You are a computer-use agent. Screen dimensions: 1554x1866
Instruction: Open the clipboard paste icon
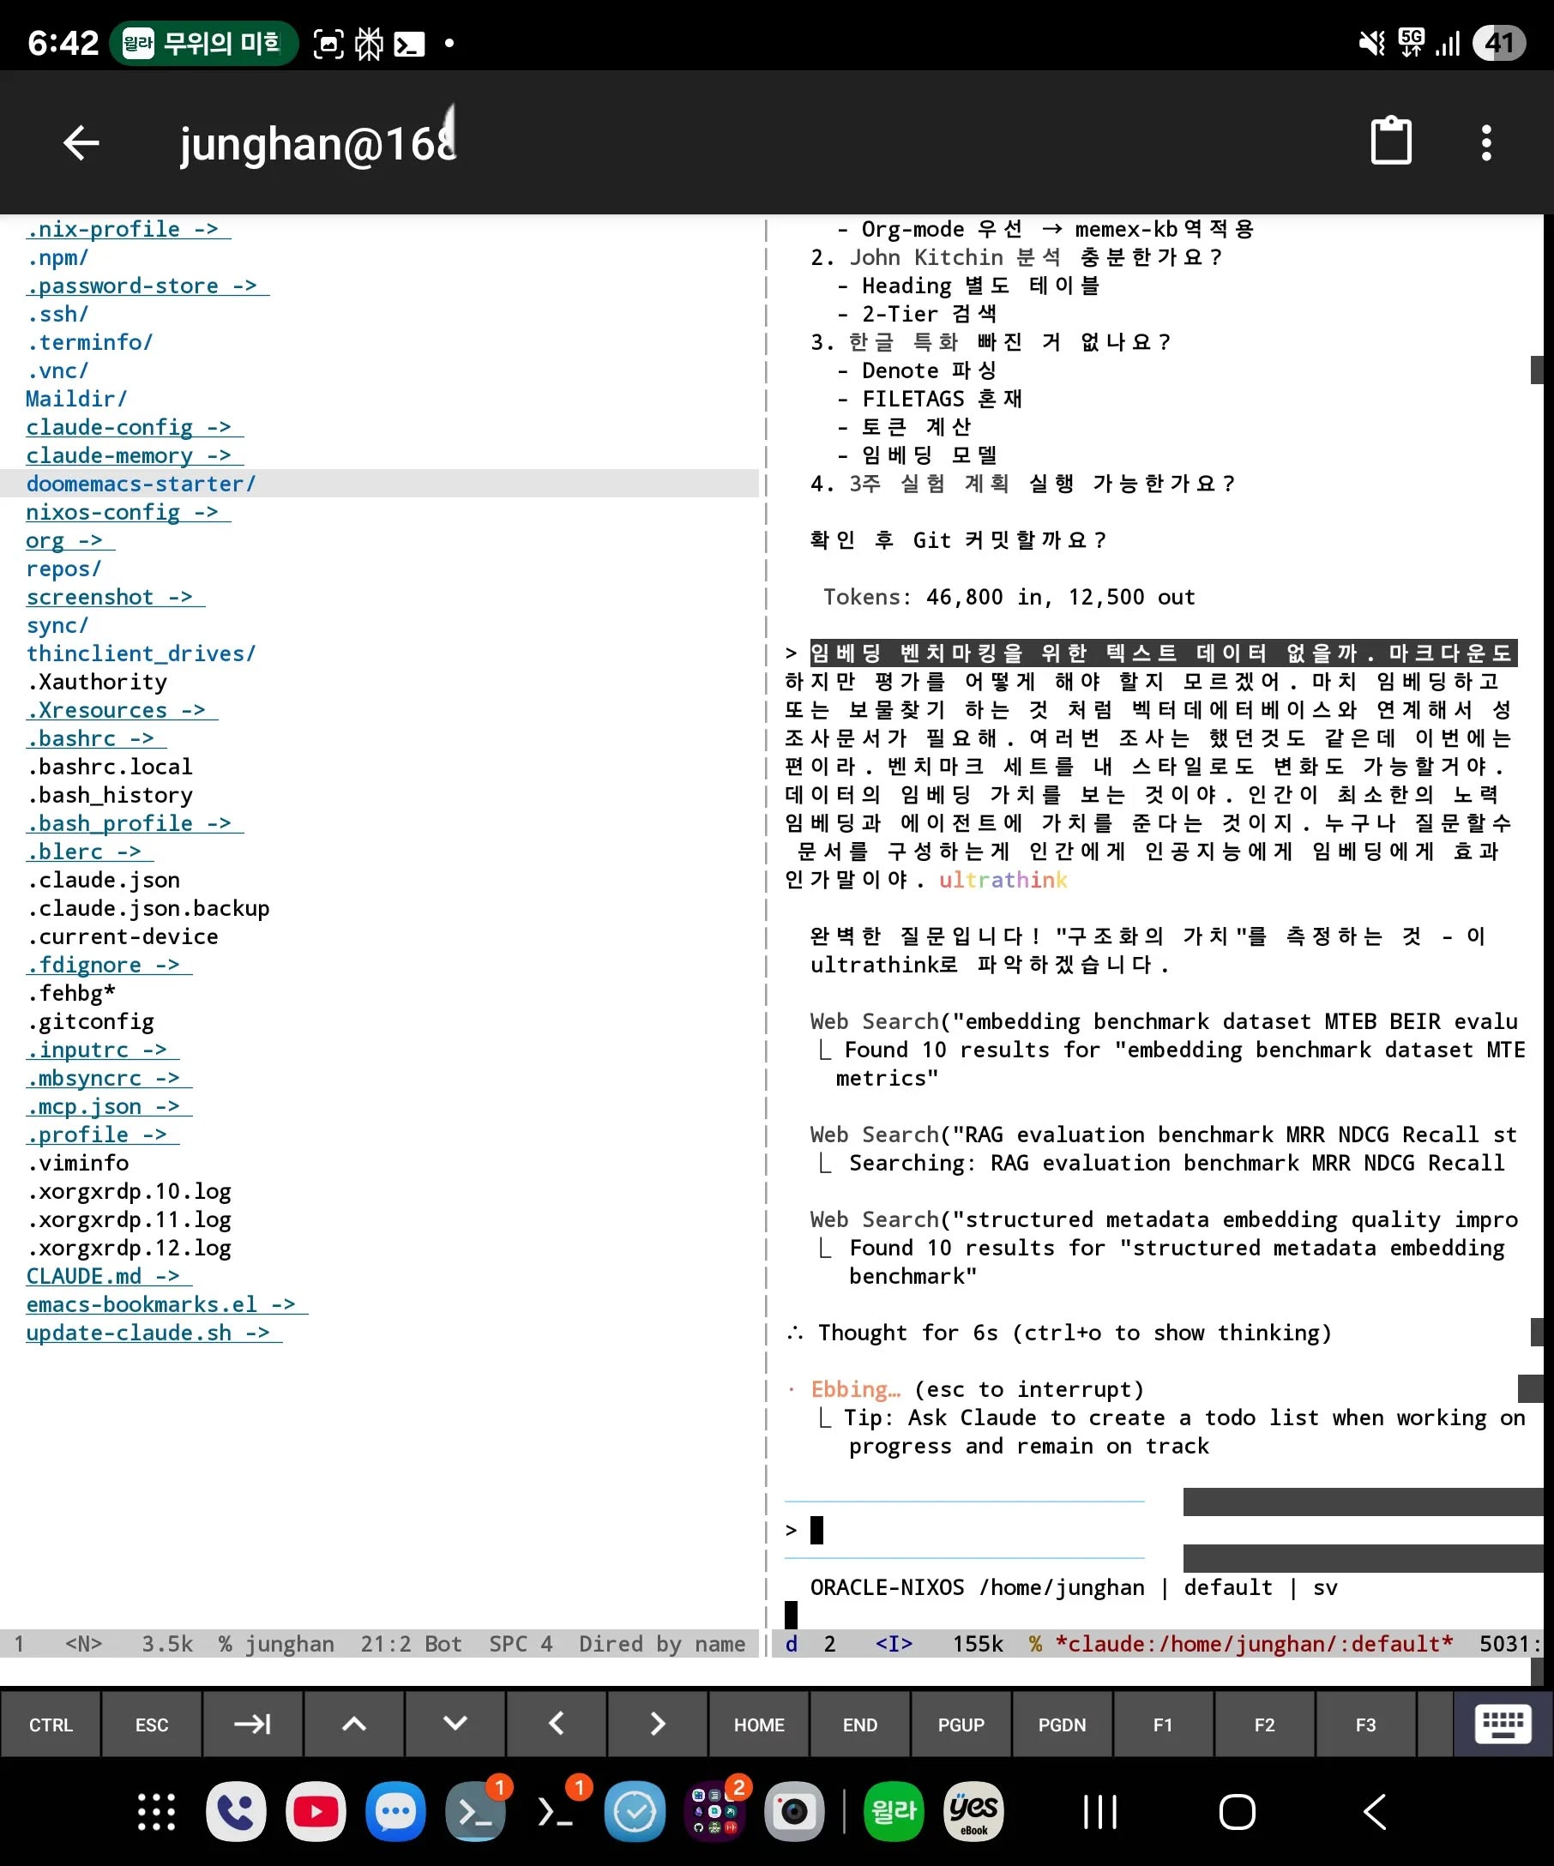[x=1390, y=141]
